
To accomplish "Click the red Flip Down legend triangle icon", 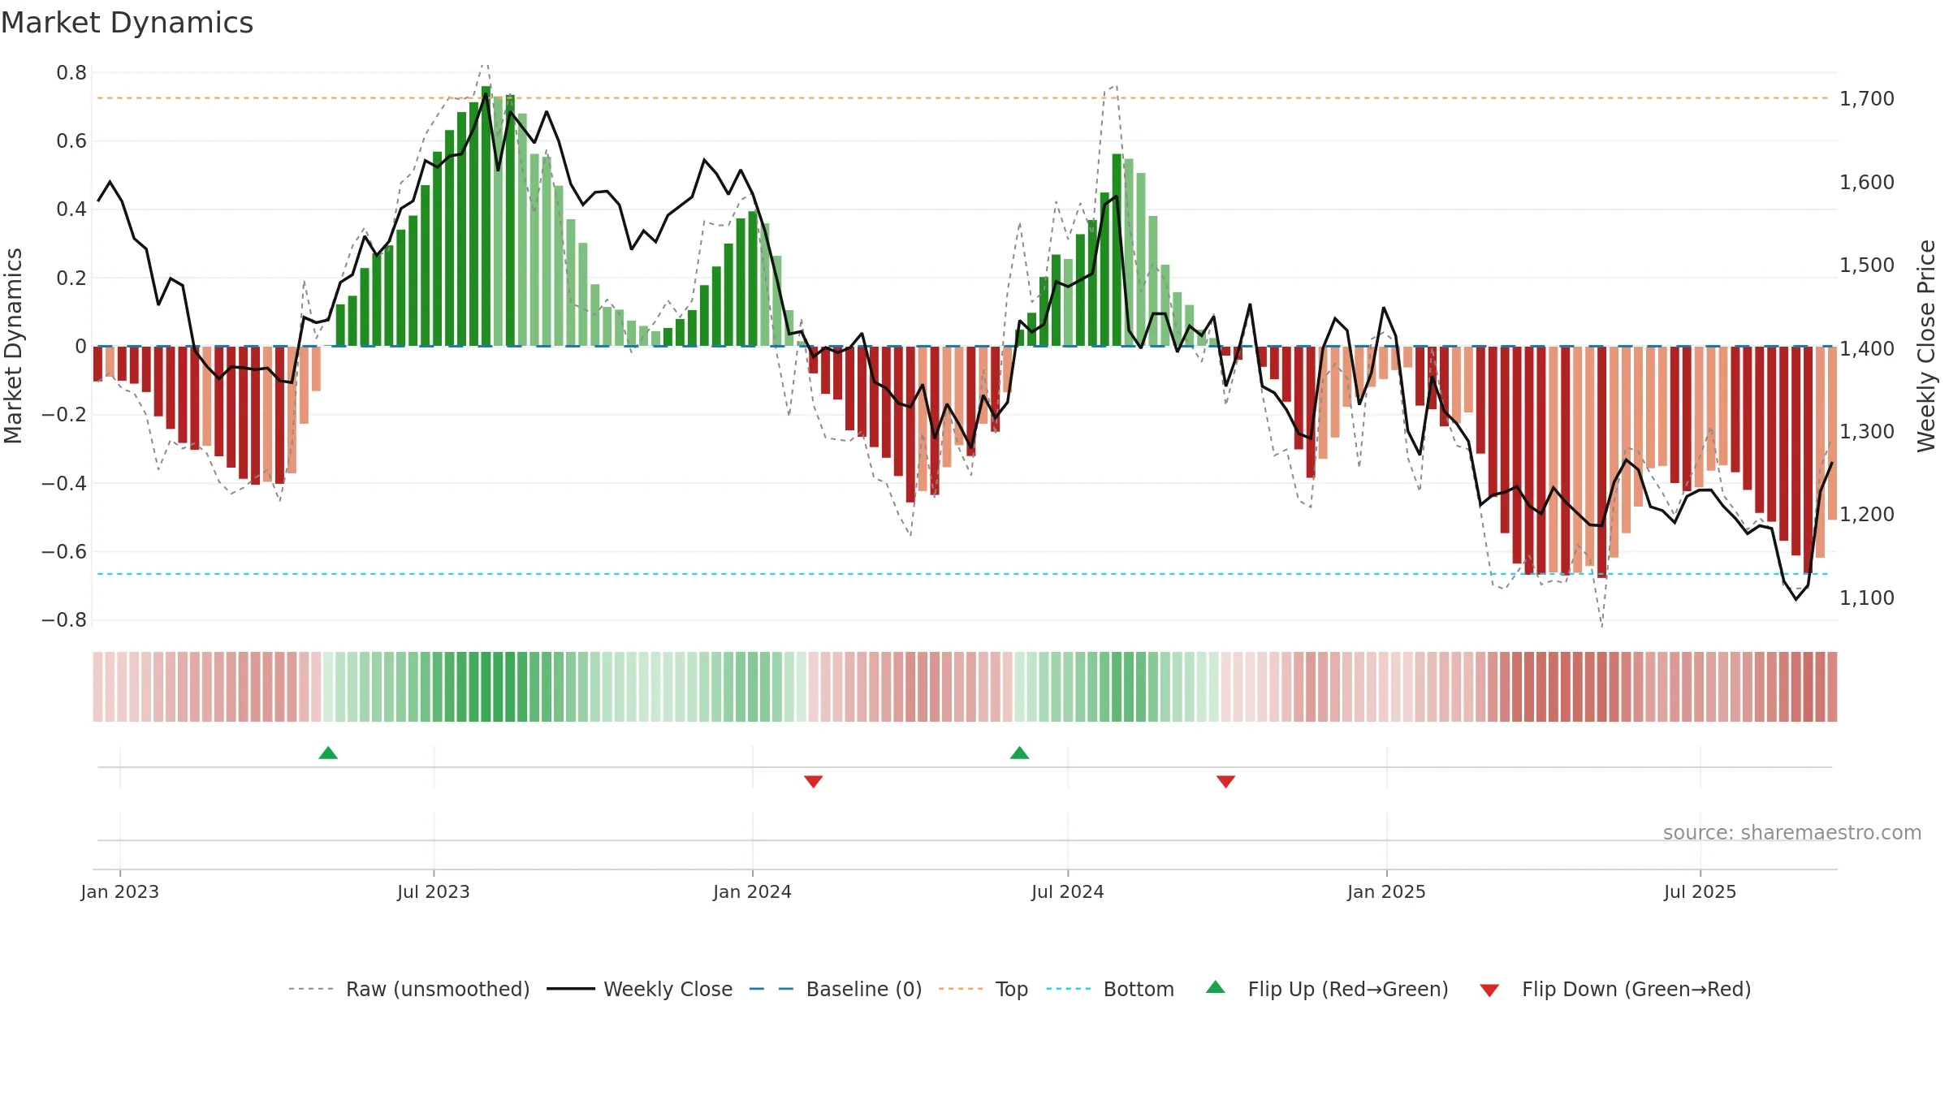I will pos(1489,990).
